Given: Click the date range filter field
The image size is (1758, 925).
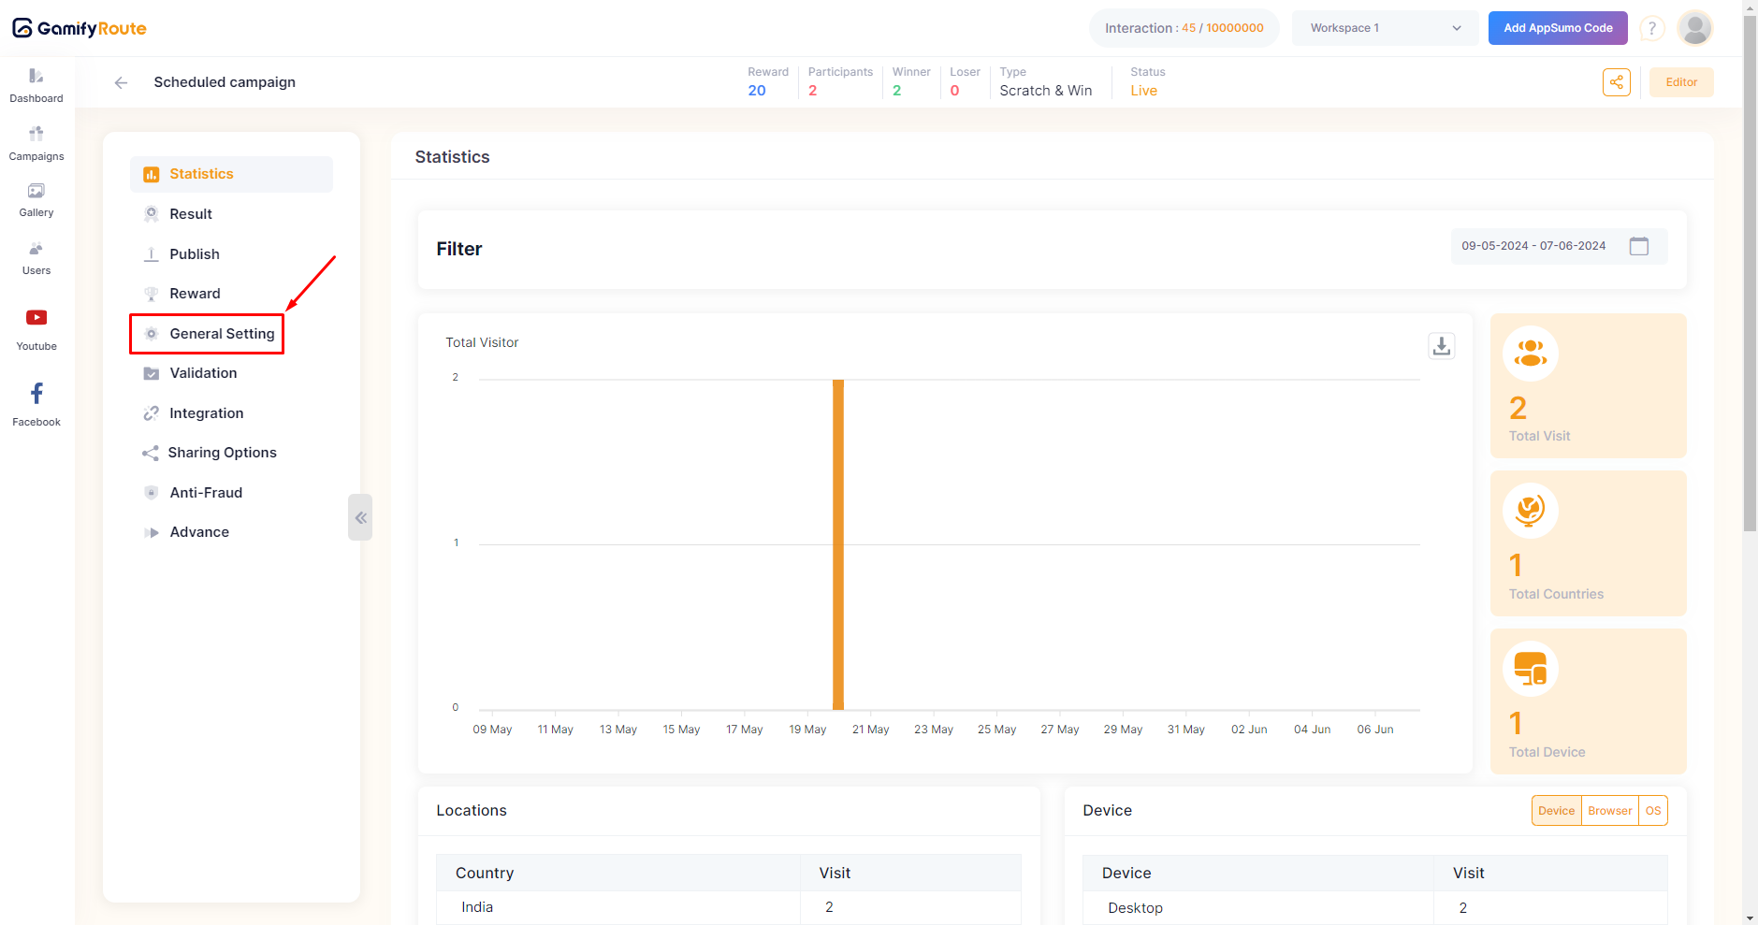Looking at the screenshot, I should click(1533, 246).
